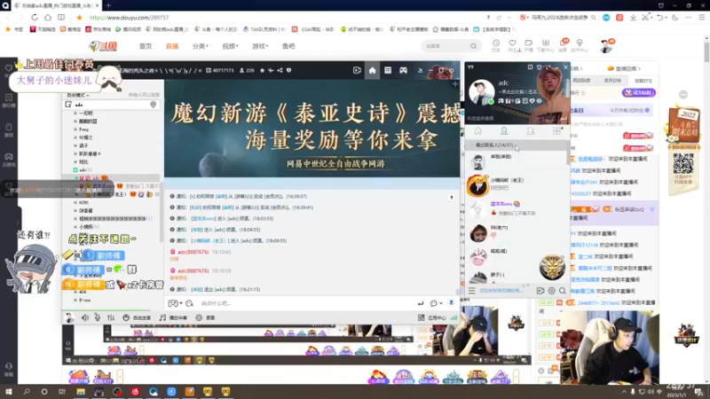The image size is (710, 399).
Task: Open the gamepad icon in YY channel header
Action: pos(404,71)
